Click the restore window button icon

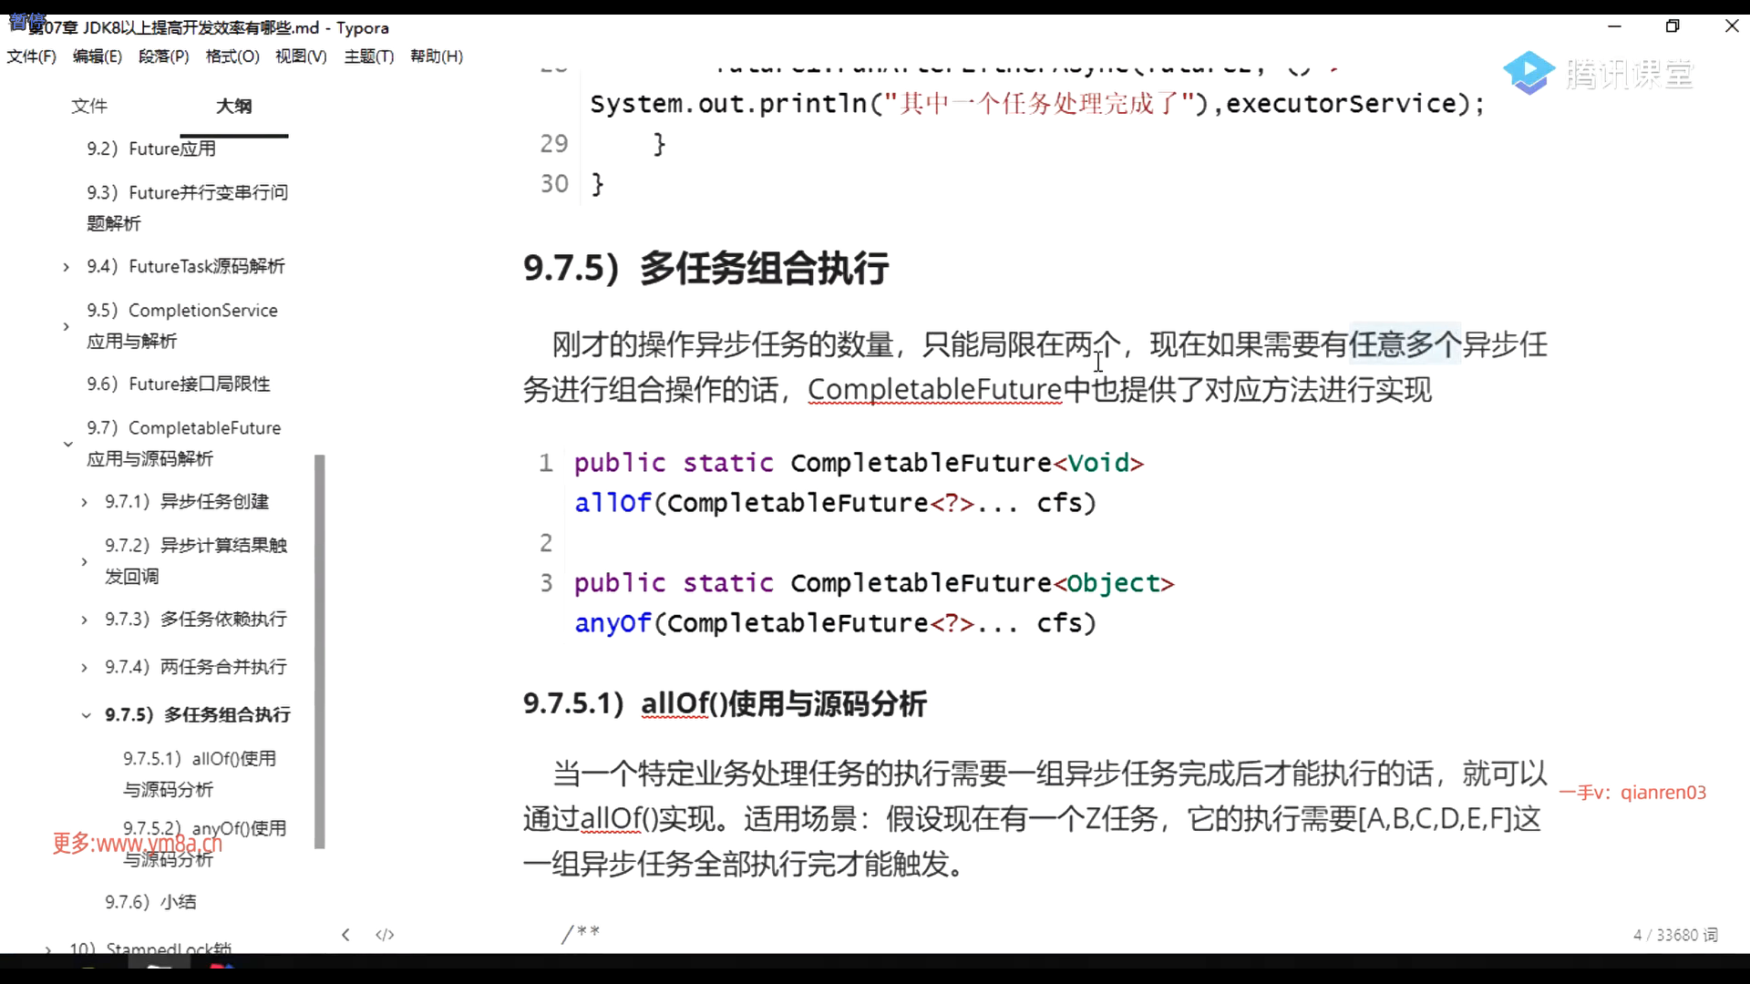1673,26
